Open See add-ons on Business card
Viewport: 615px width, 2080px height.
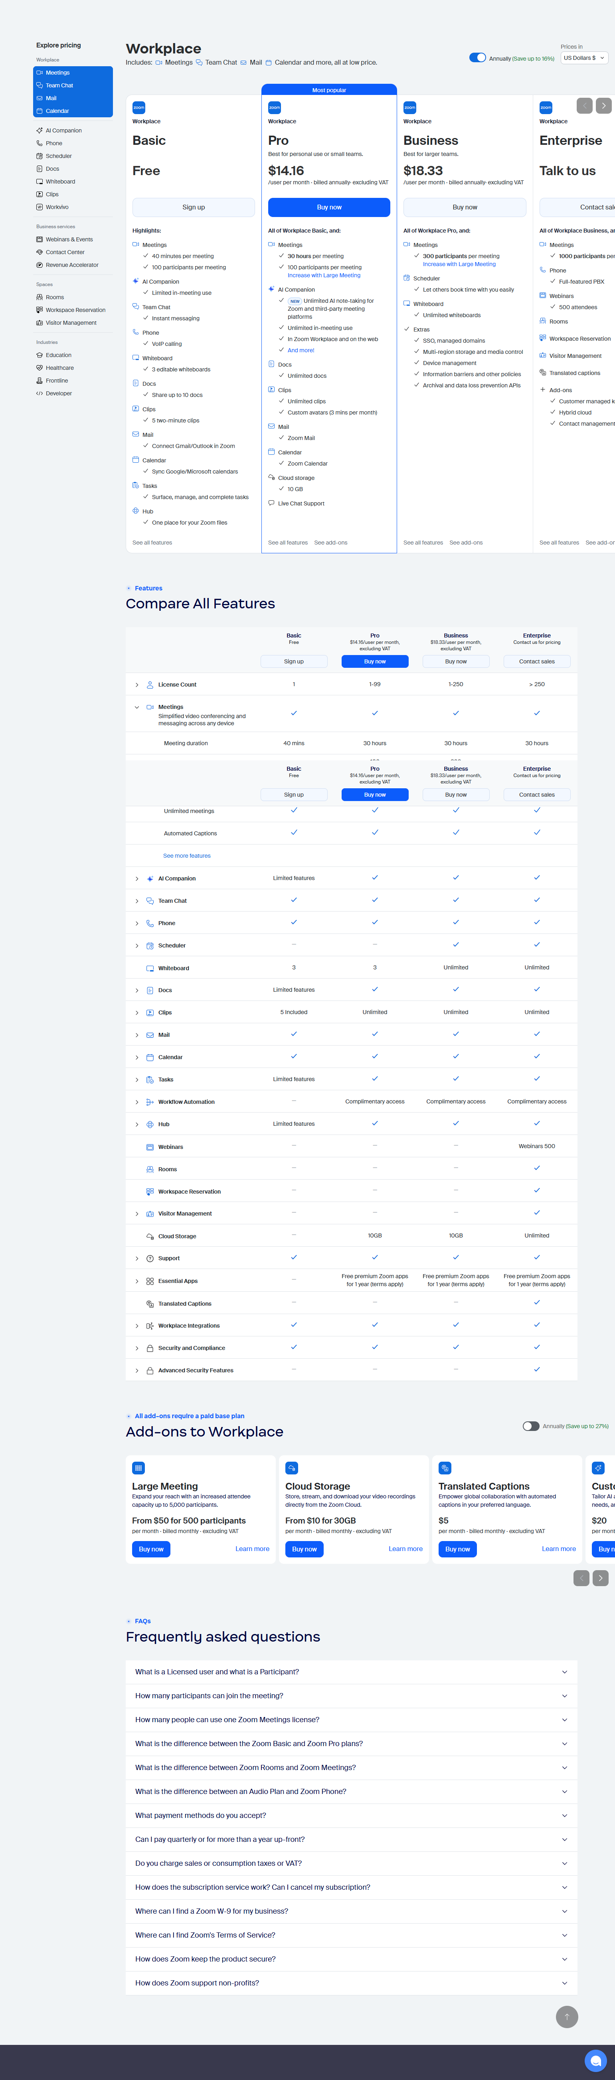pyautogui.click(x=465, y=543)
